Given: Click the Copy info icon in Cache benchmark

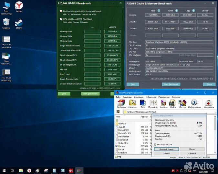Looking at the screenshot, I should 193,11.
